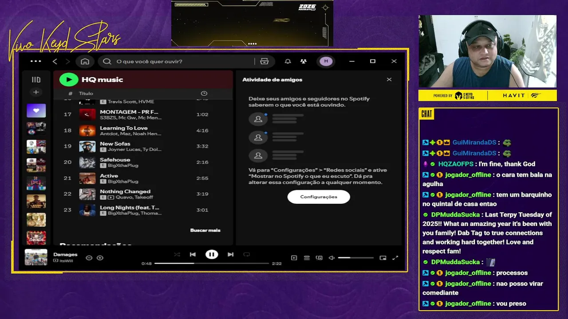Screen dimensions: 568x319
Task: Toggle repeat mode
Action: [x=246, y=254]
